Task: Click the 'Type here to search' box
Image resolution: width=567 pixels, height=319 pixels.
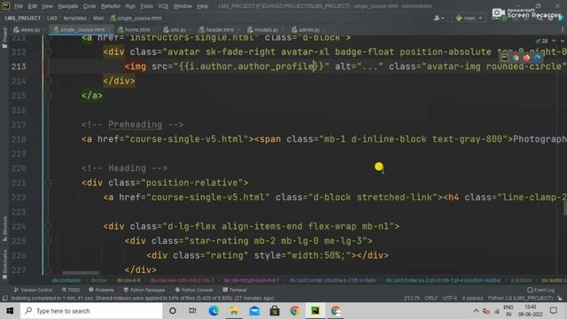Action: [x=91, y=311]
